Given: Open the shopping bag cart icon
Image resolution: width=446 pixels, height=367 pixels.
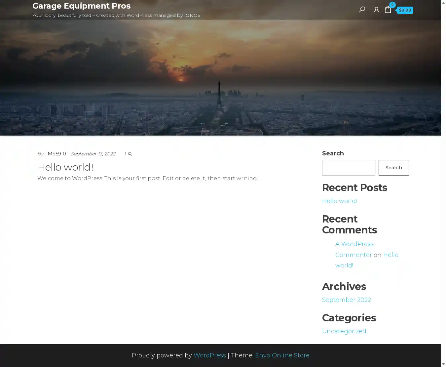Looking at the screenshot, I should click(388, 10).
